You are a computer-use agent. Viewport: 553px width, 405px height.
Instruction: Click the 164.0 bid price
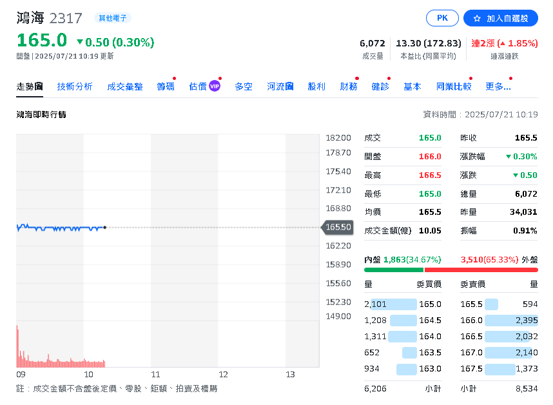click(x=430, y=337)
